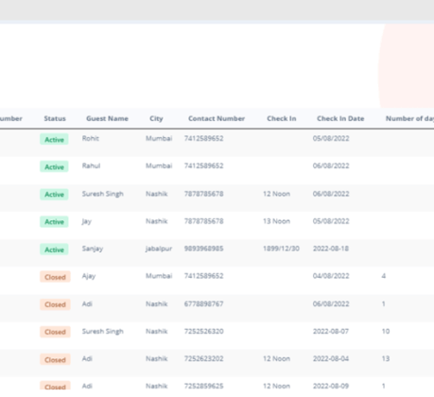Click check-in time 13 Noon
The height and width of the screenshot is (397, 434).
click(276, 221)
